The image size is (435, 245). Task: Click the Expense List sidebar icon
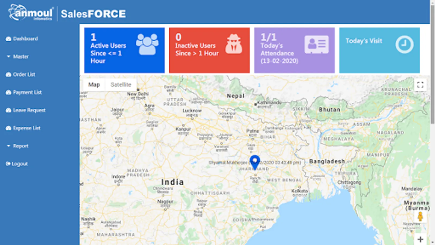(8, 128)
